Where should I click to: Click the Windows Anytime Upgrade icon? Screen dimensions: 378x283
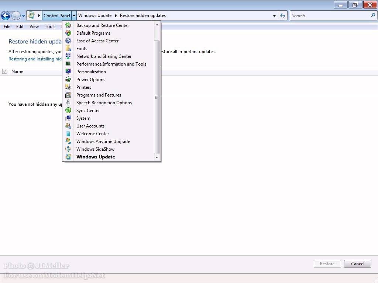pos(68,141)
